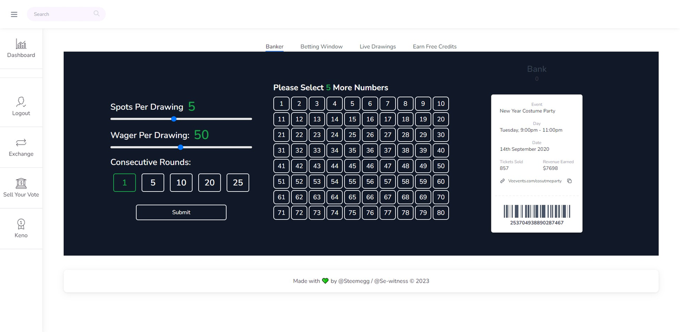Click the barcode number 253704938890287467
The height and width of the screenshot is (332, 680).
pos(537,223)
